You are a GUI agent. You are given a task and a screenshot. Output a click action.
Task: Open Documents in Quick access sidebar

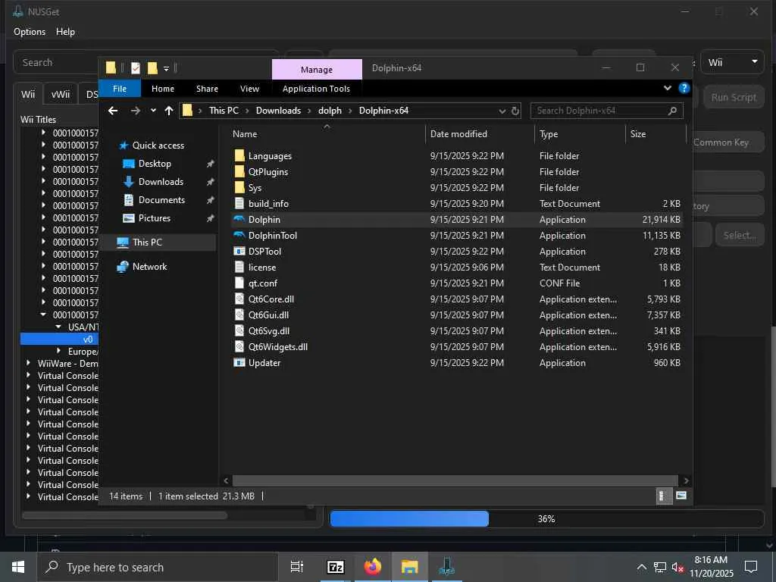pos(161,200)
